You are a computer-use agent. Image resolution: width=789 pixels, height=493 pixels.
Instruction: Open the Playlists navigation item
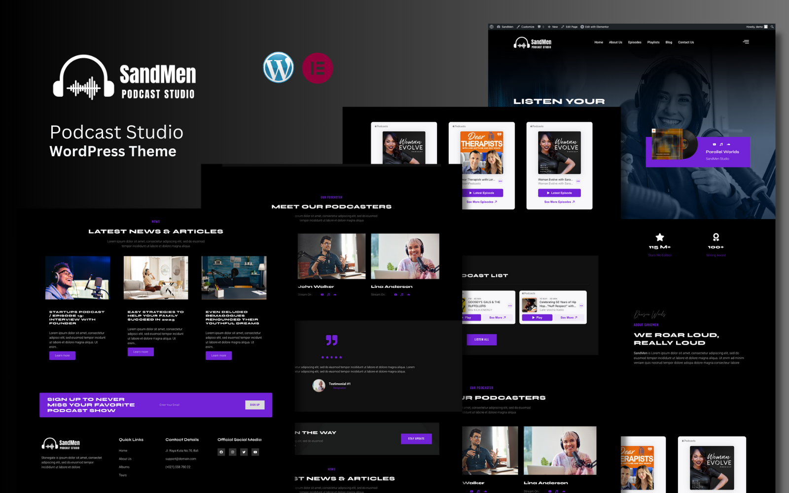click(x=653, y=42)
